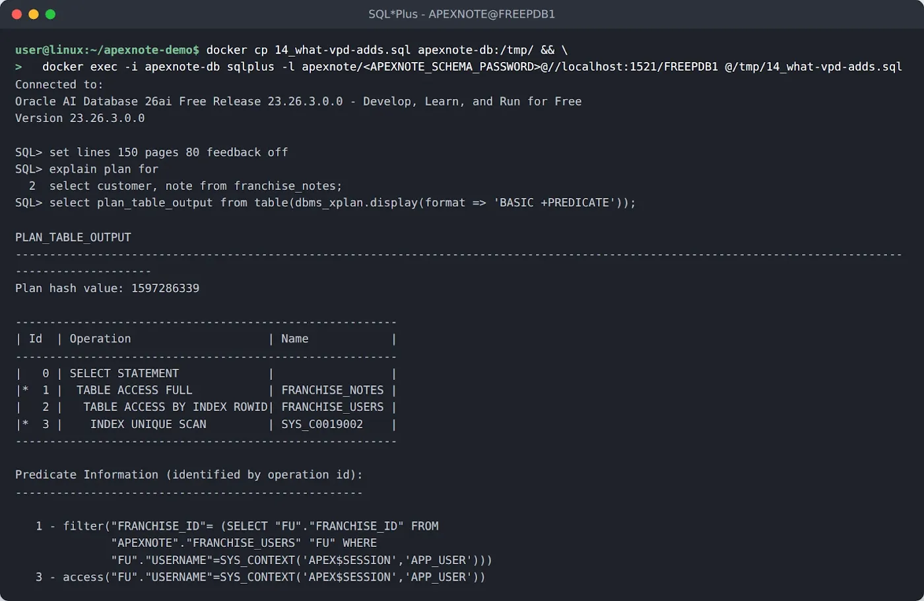Click the 'Predicate Information' heading line
Image resolution: width=924 pixels, height=601 pixels.
click(189, 475)
